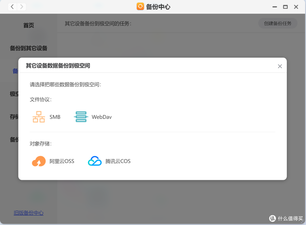This screenshot has height=225, width=306.
Task: Open the 首页 sidebar item
Action: pos(29,25)
